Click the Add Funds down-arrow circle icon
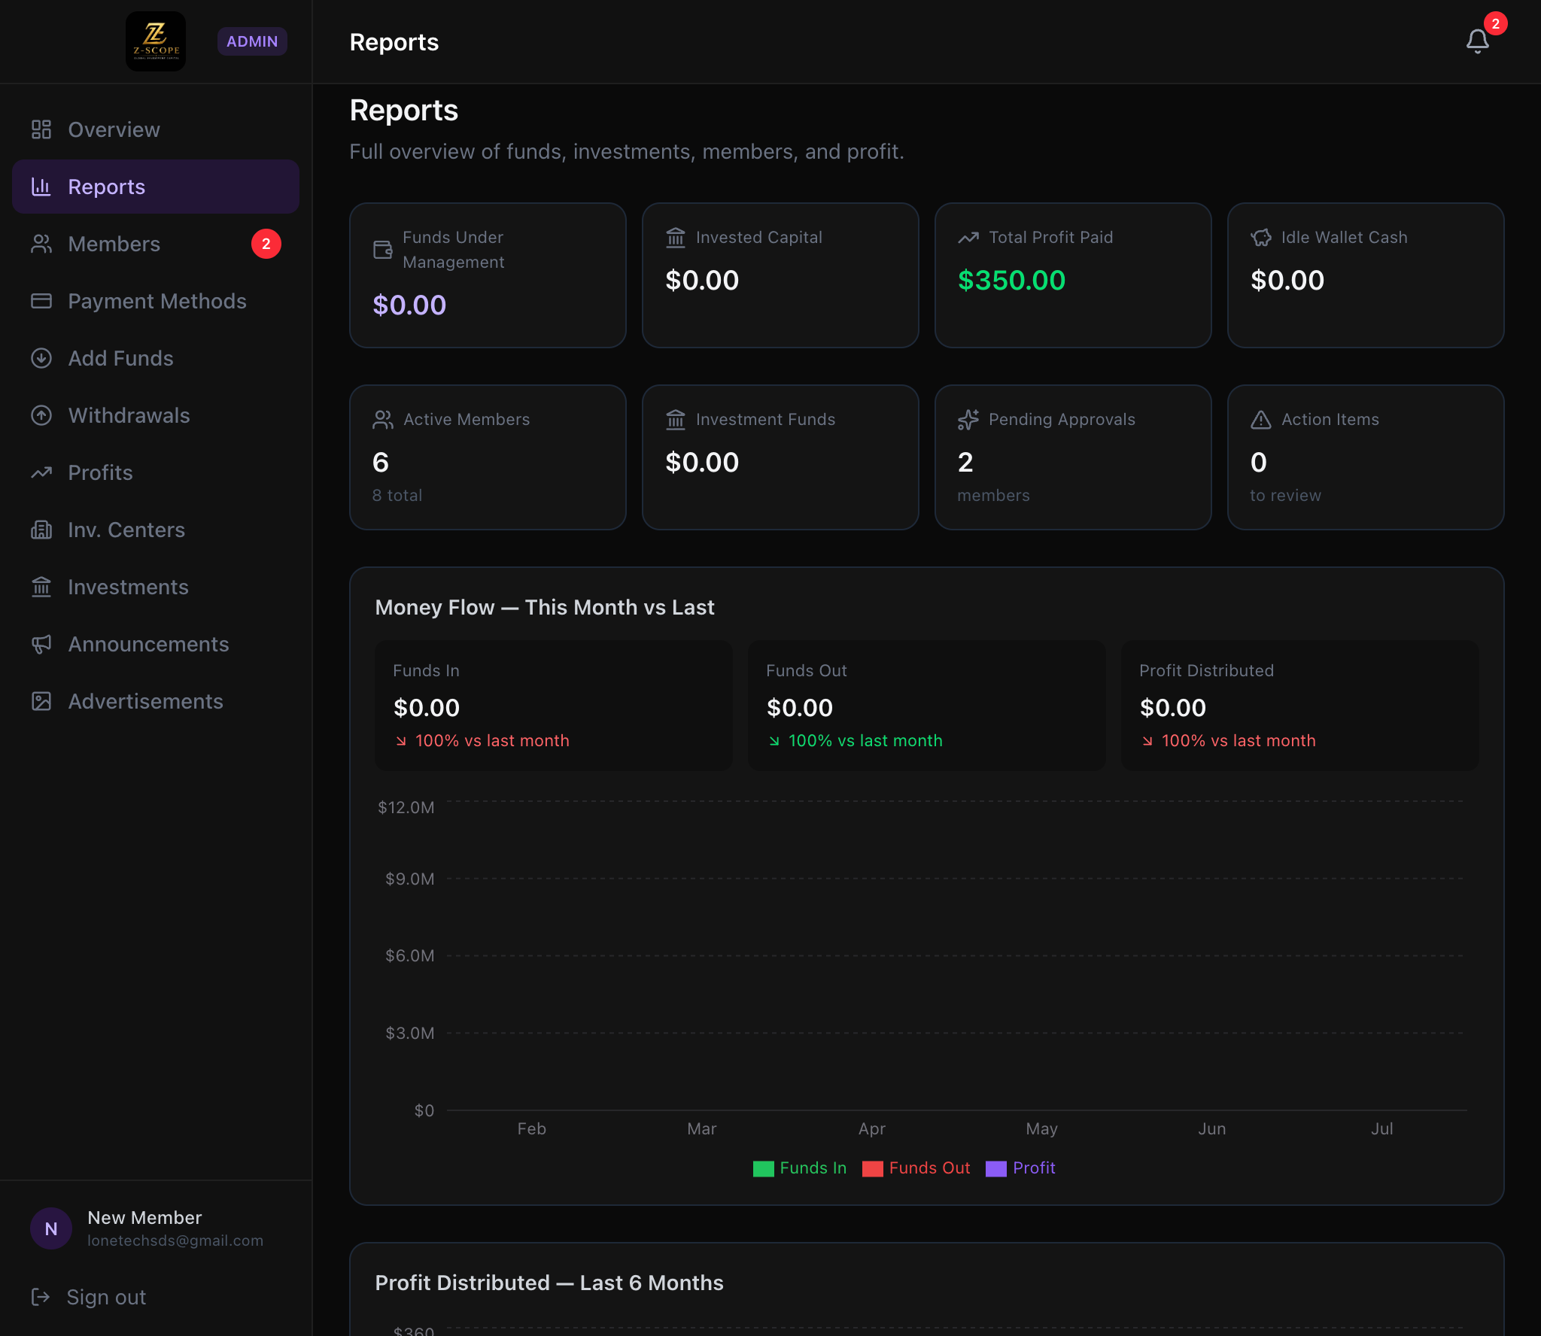Screen dimensions: 1541x1336 coord(41,358)
